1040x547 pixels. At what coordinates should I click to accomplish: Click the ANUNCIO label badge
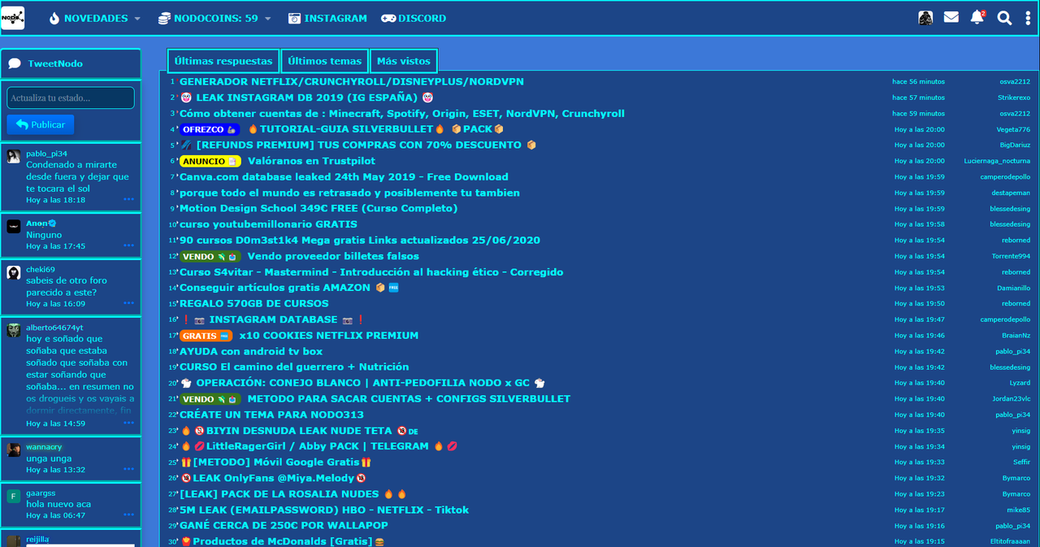pyautogui.click(x=210, y=161)
